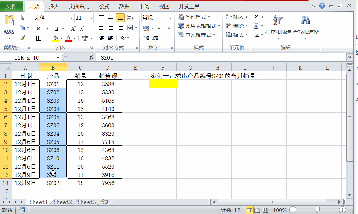The image size is (358, 214).
Task: Switch to the 公式 ribbon tab
Action: (104, 7)
